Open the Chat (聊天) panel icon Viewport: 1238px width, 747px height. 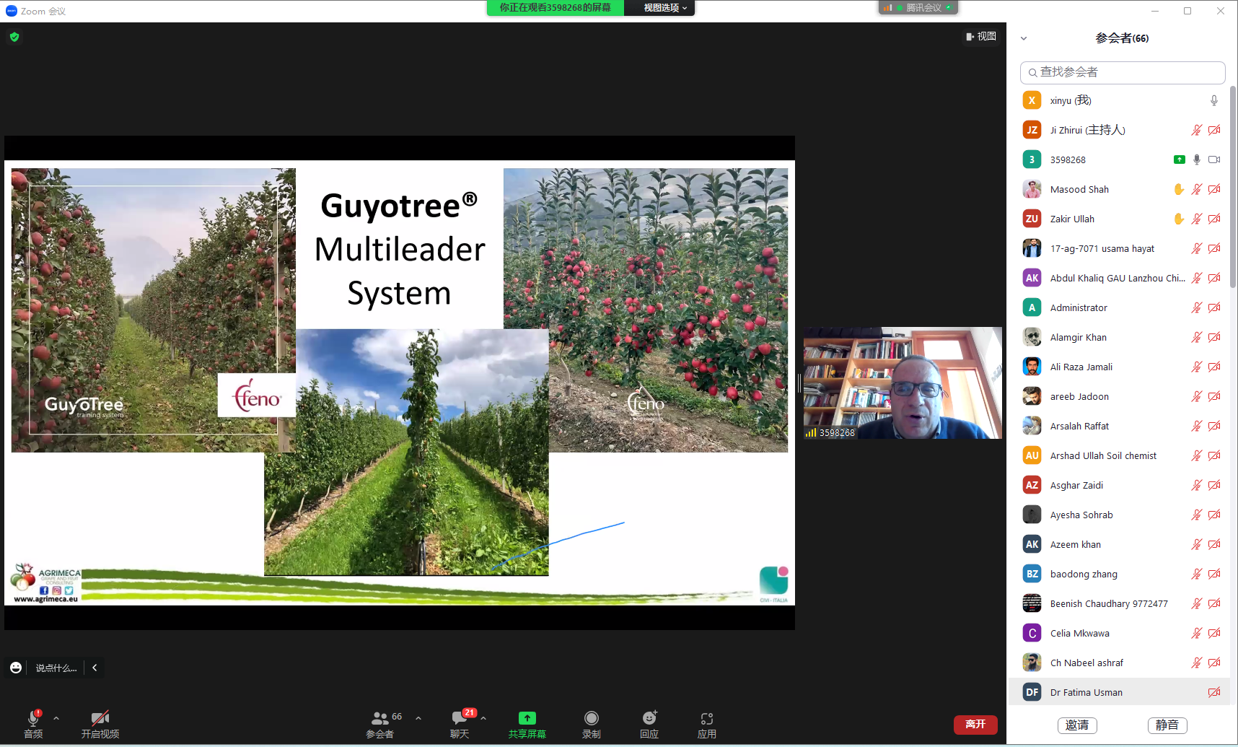(x=459, y=718)
